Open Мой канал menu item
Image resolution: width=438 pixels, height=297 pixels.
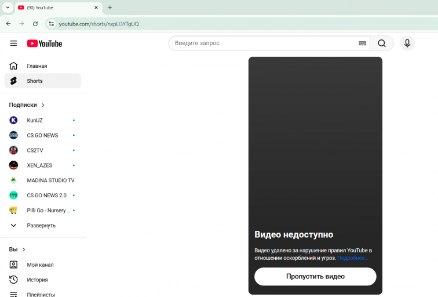(43, 265)
